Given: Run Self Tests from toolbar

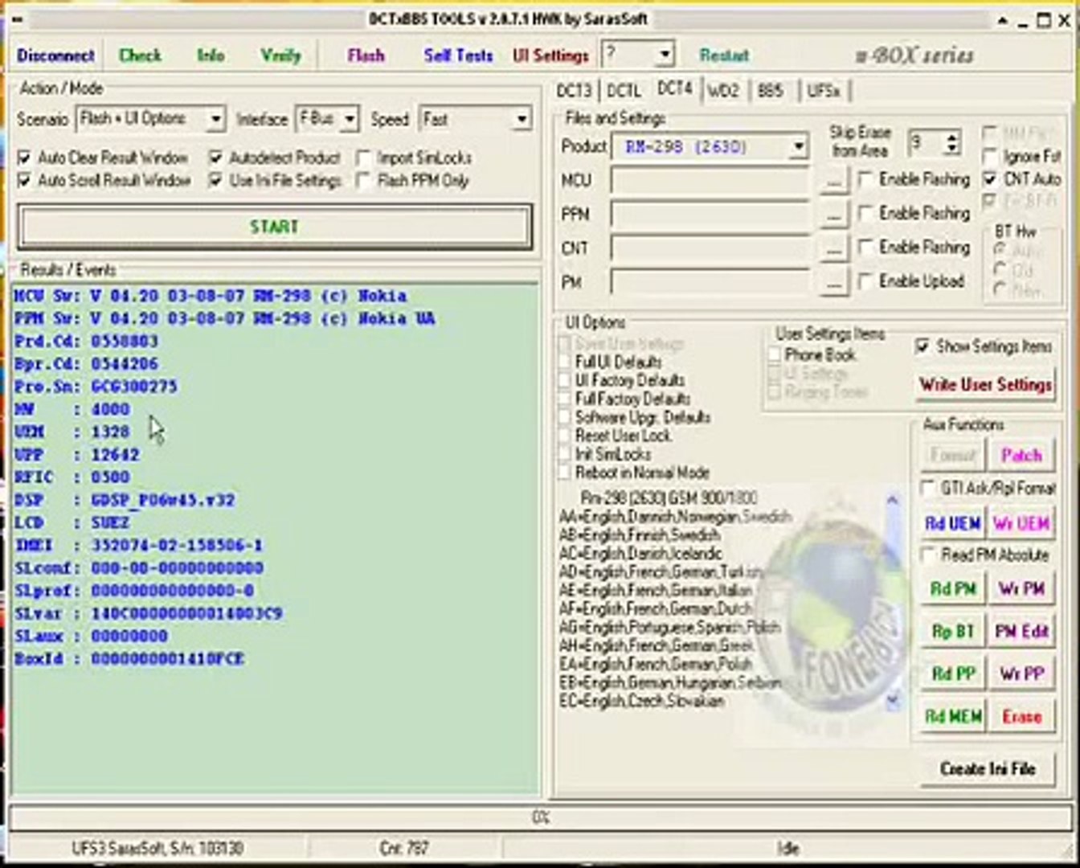Looking at the screenshot, I should pos(458,55).
